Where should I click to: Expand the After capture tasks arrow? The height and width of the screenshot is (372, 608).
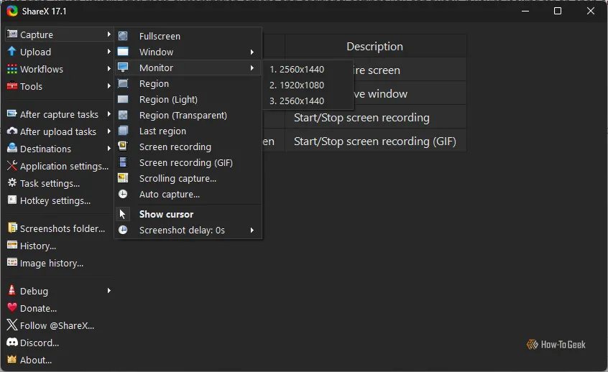coord(109,114)
